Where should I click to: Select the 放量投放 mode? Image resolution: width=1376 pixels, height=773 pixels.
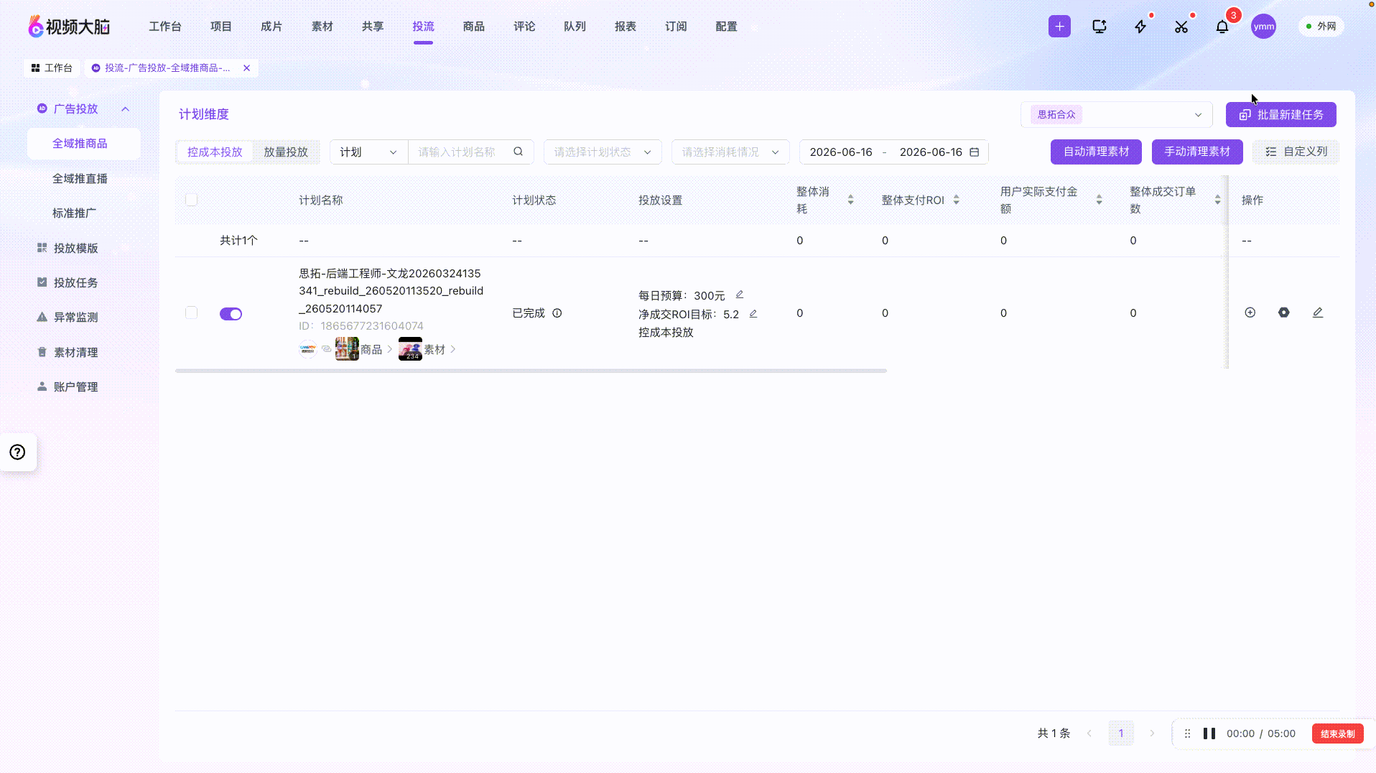coord(286,152)
